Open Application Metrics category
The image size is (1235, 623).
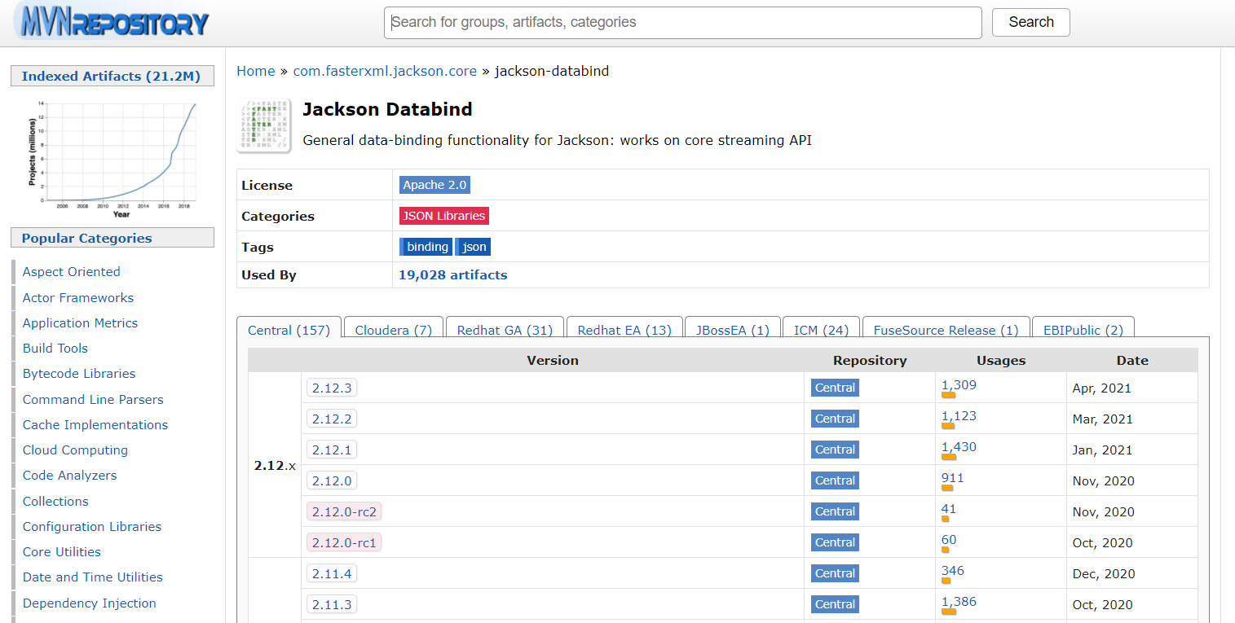(x=80, y=323)
